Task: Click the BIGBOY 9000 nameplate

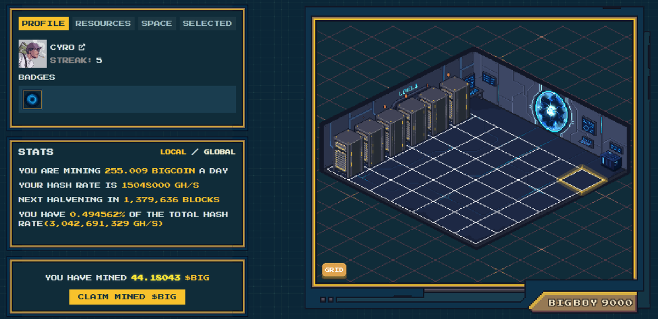Action: click(x=590, y=303)
